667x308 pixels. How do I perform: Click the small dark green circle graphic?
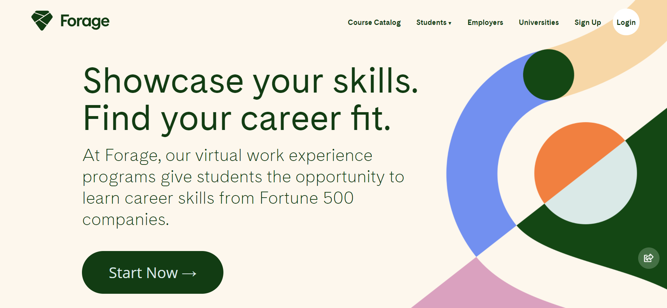point(548,74)
